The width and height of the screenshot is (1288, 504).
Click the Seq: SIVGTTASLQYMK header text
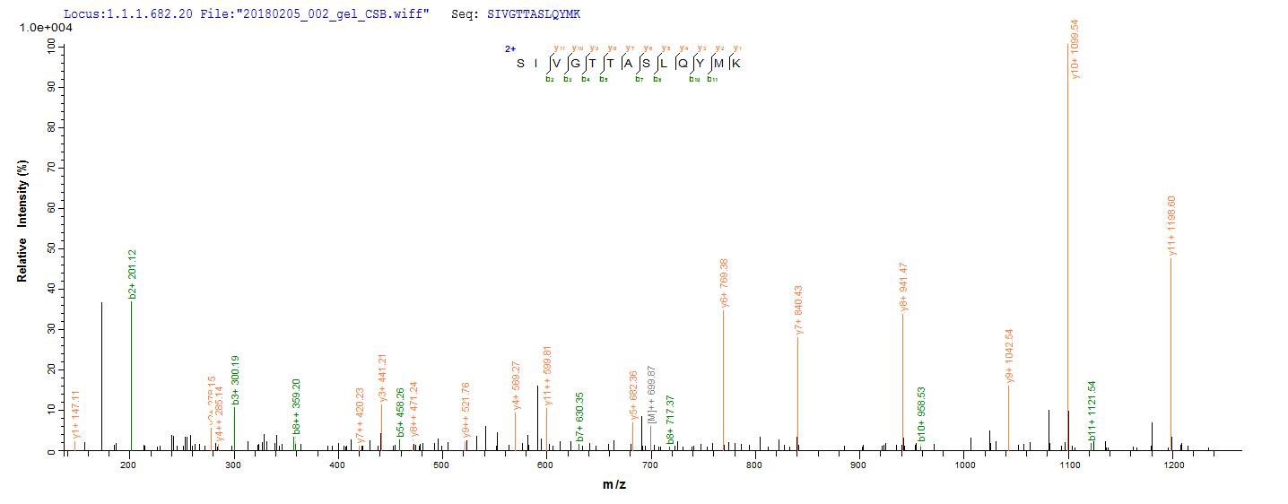click(520, 14)
